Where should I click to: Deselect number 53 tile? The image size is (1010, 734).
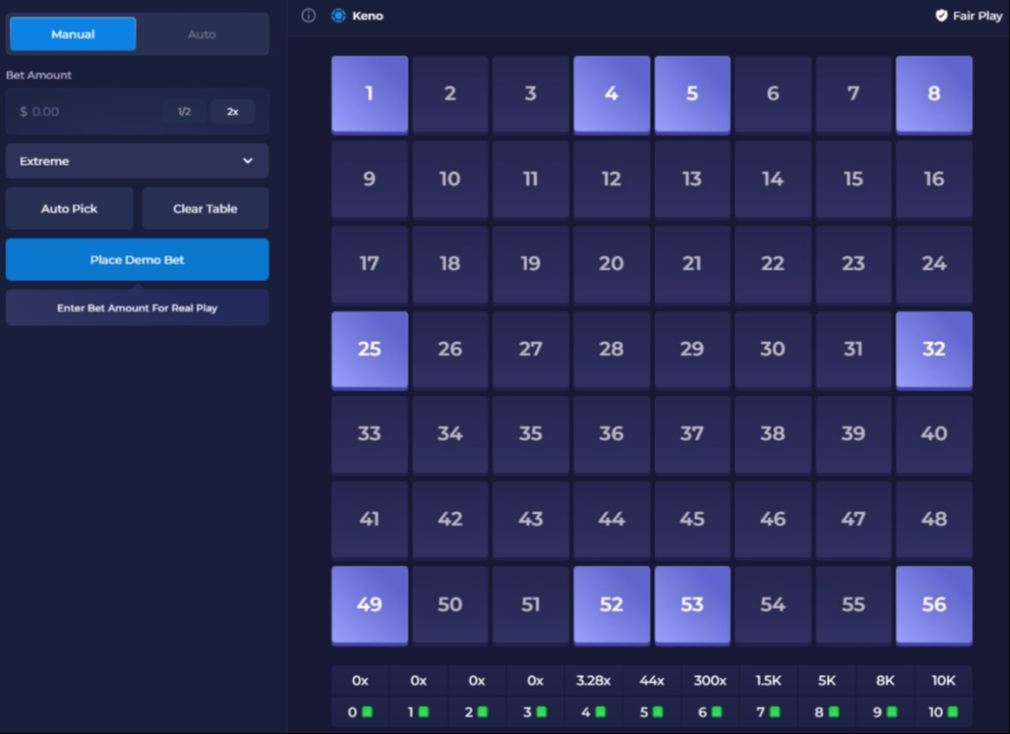(692, 605)
